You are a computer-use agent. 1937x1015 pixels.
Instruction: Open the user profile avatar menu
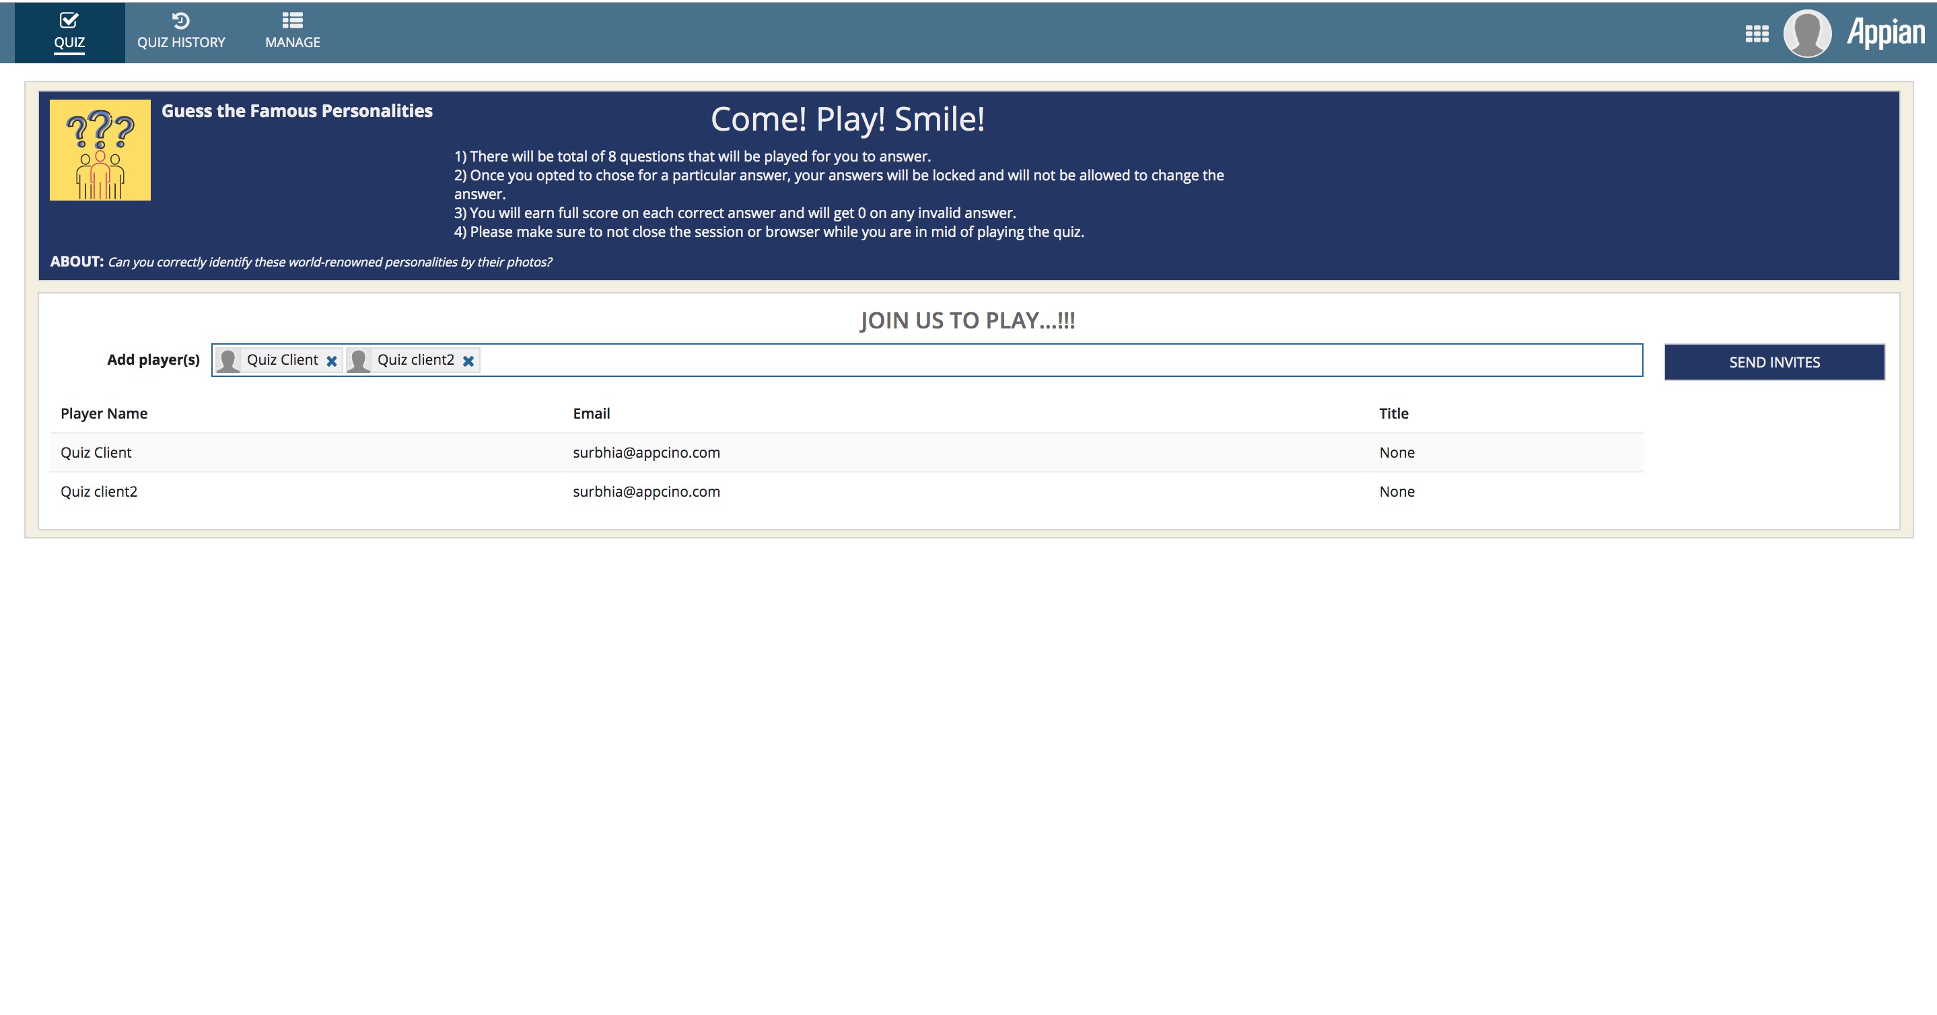pos(1807,34)
